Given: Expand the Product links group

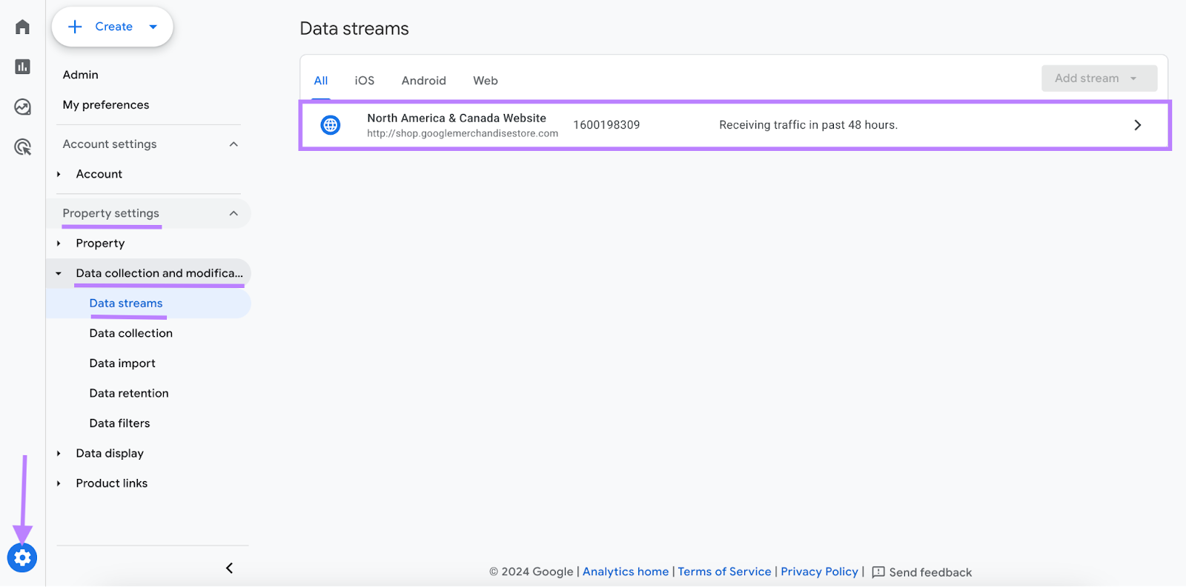Looking at the screenshot, I should [59, 483].
